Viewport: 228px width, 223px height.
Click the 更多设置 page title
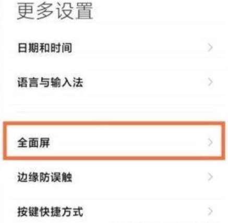[55, 12]
